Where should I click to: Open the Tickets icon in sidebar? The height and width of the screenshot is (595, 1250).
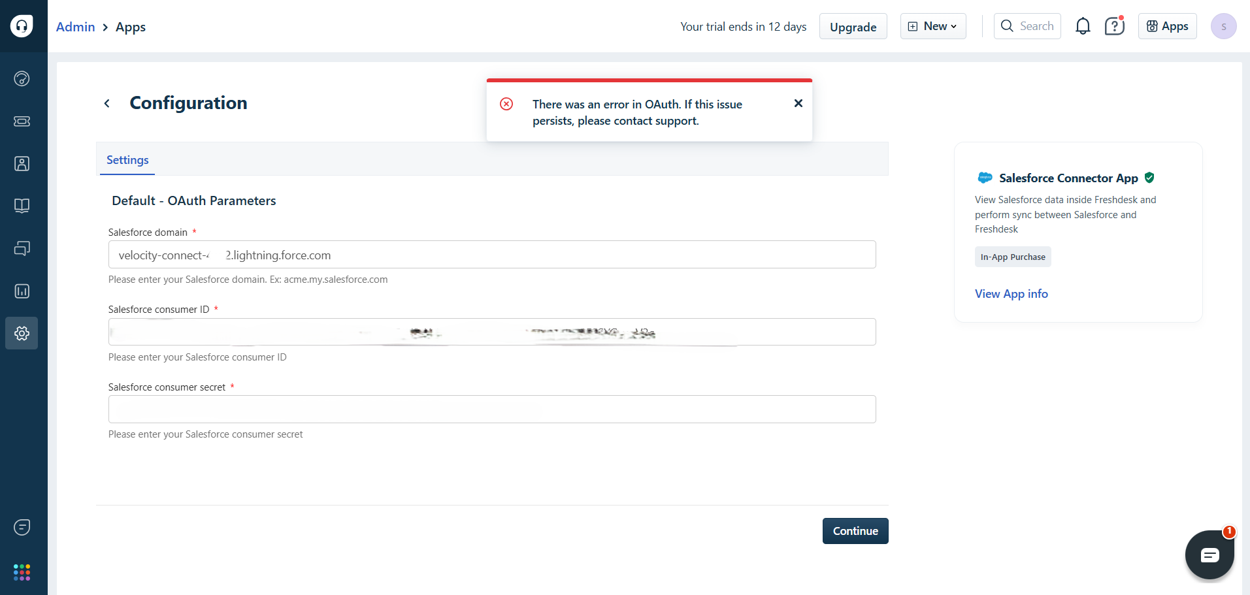pyautogui.click(x=22, y=121)
